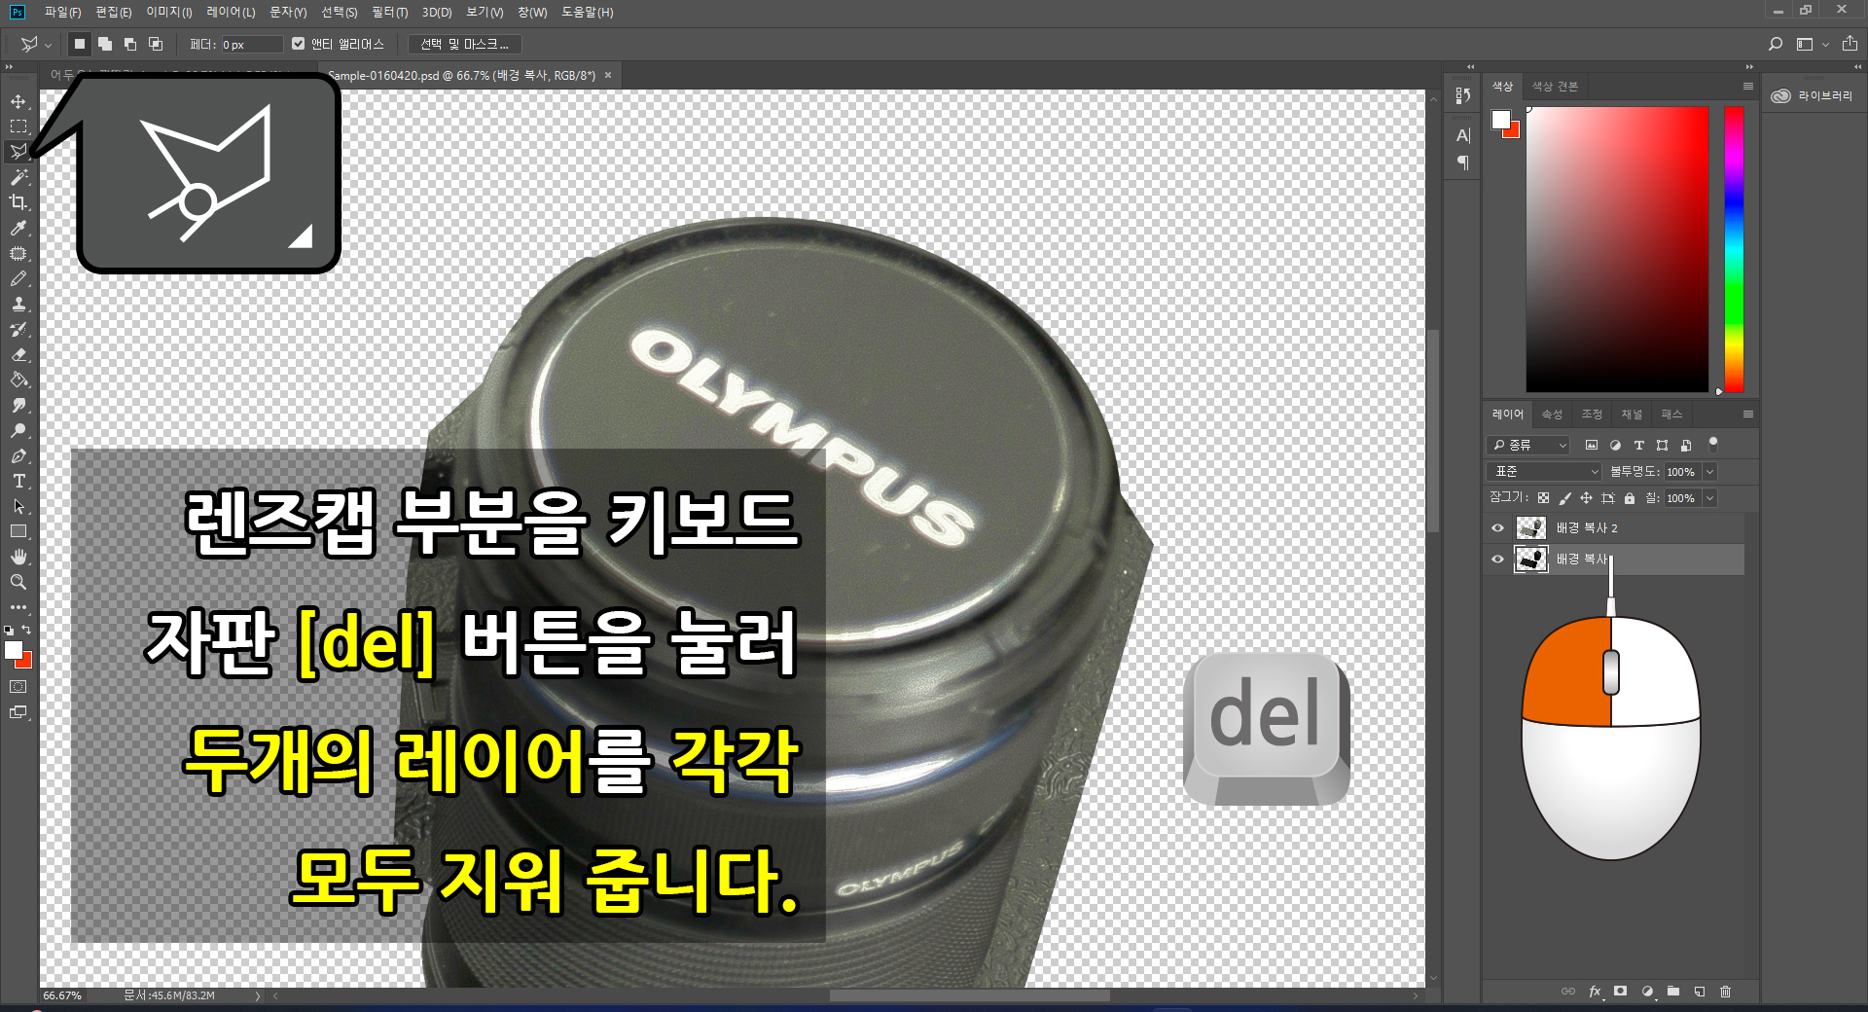1868x1012 pixels.
Task: Select the Path Selection tool
Action: click(x=18, y=506)
